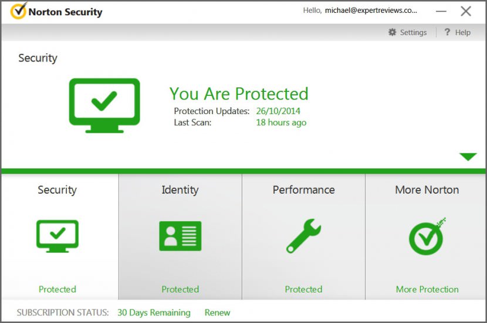
Task: Click the Help label
Action: coord(463,32)
